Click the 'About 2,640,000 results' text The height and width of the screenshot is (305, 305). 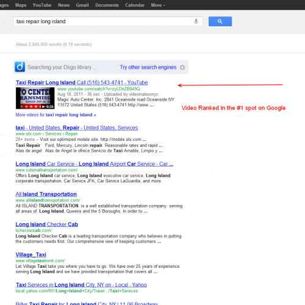54,45
